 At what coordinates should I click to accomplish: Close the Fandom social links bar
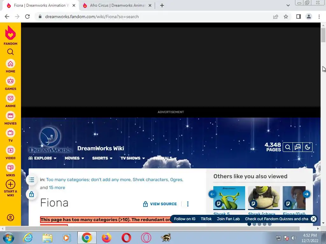pyautogui.click(x=314, y=219)
